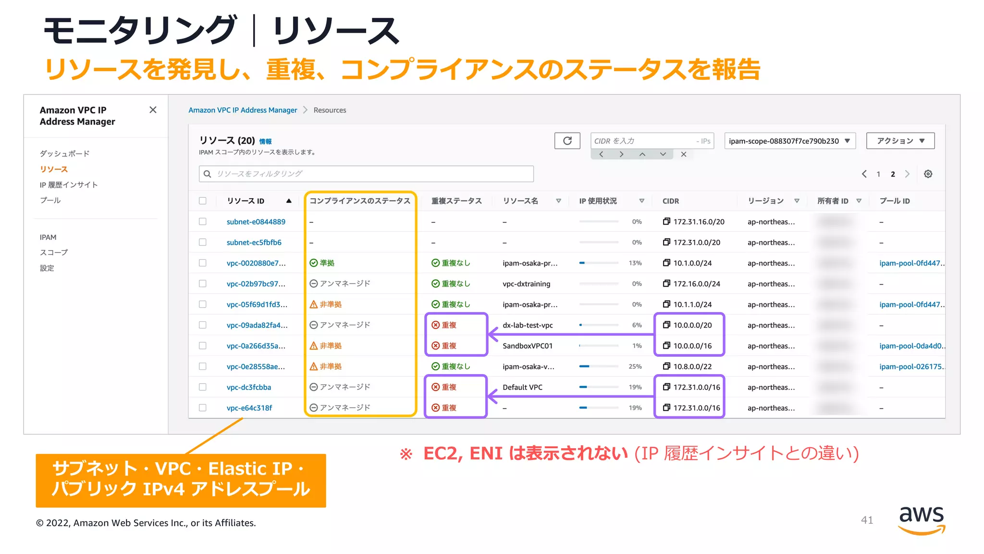The image size is (984, 554).
Task: Open pool link ipam-pool-0da4d0
Action: coord(912,346)
